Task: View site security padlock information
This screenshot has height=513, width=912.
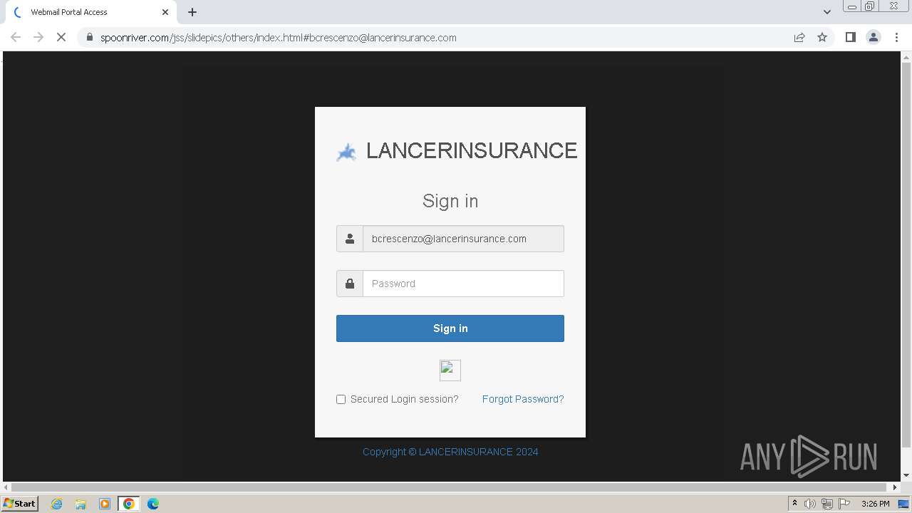Action: coord(89,38)
